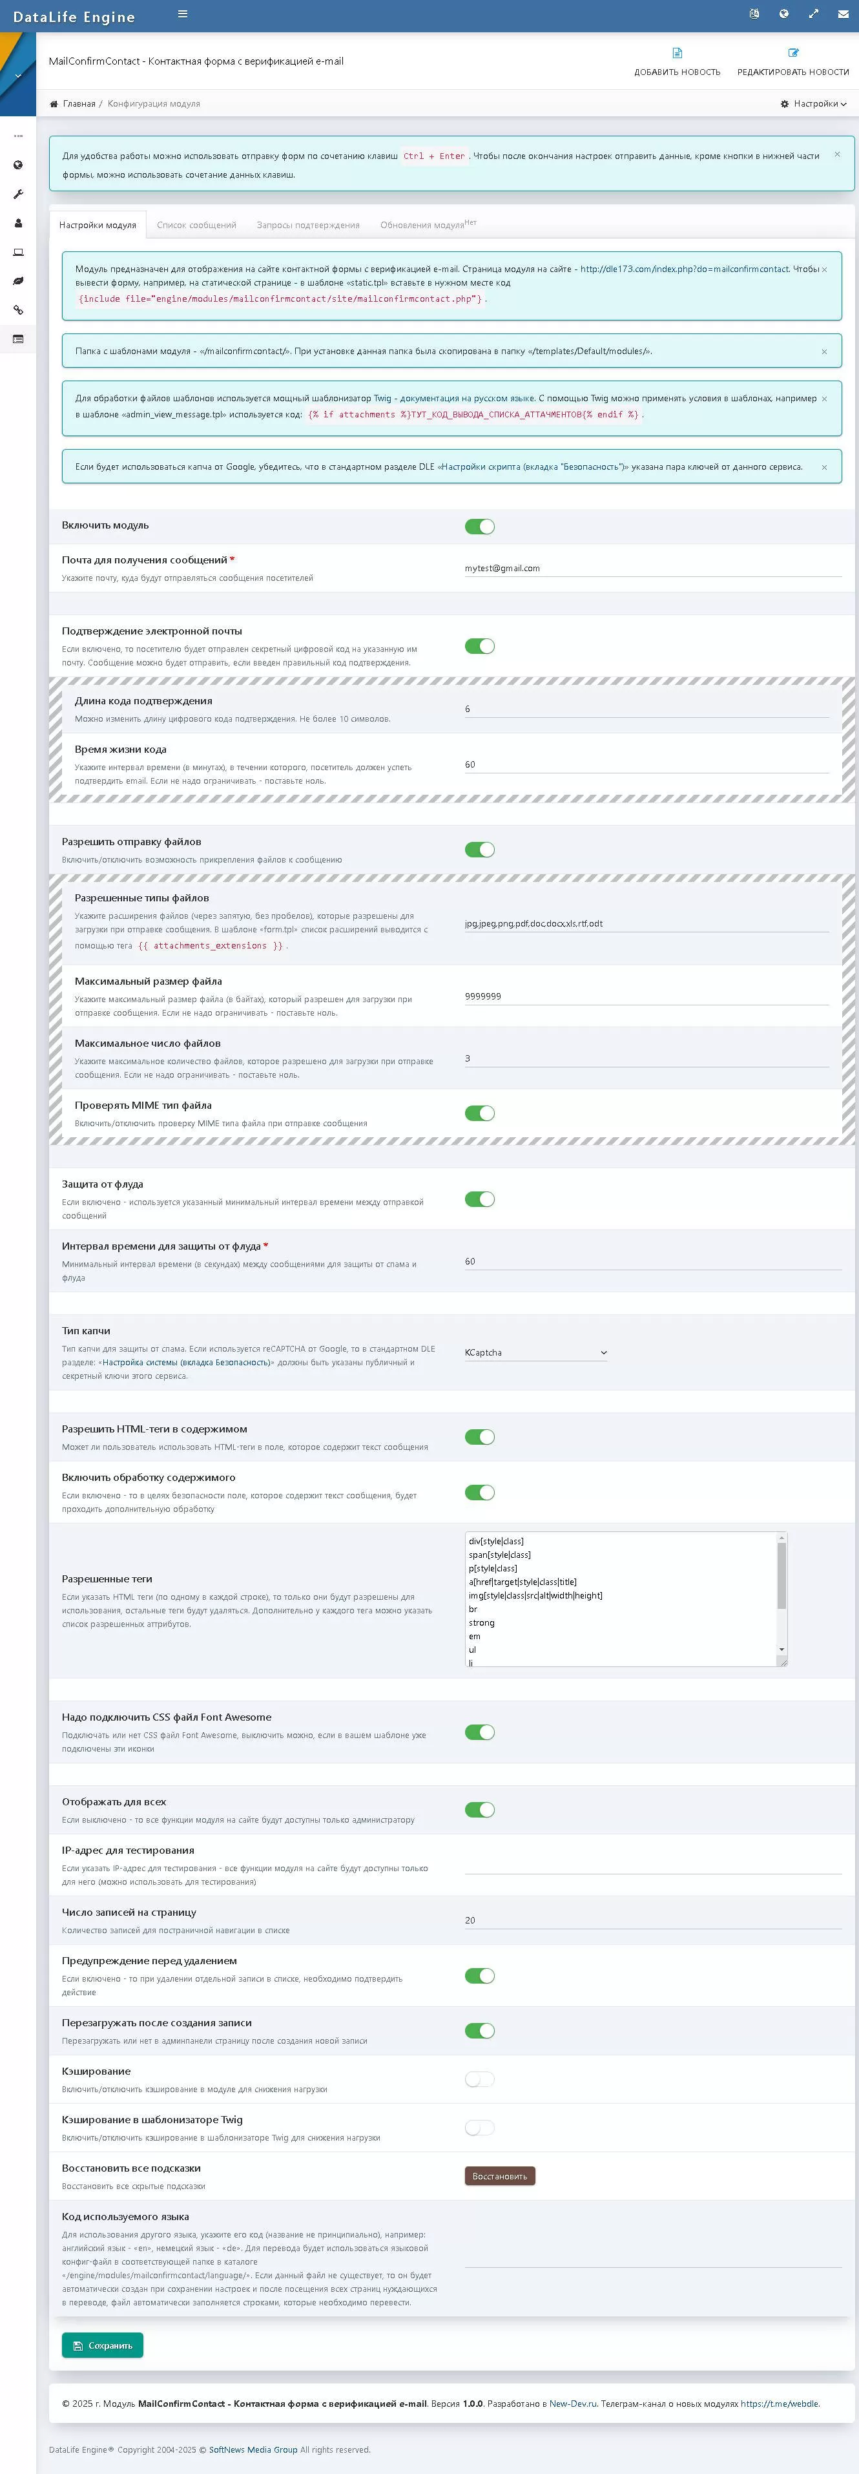The height and width of the screenshot is (2474, 859).
Task: Enable 'Кэширование в шаблонизаторе Twig' switch
Action: [480, 2127]
